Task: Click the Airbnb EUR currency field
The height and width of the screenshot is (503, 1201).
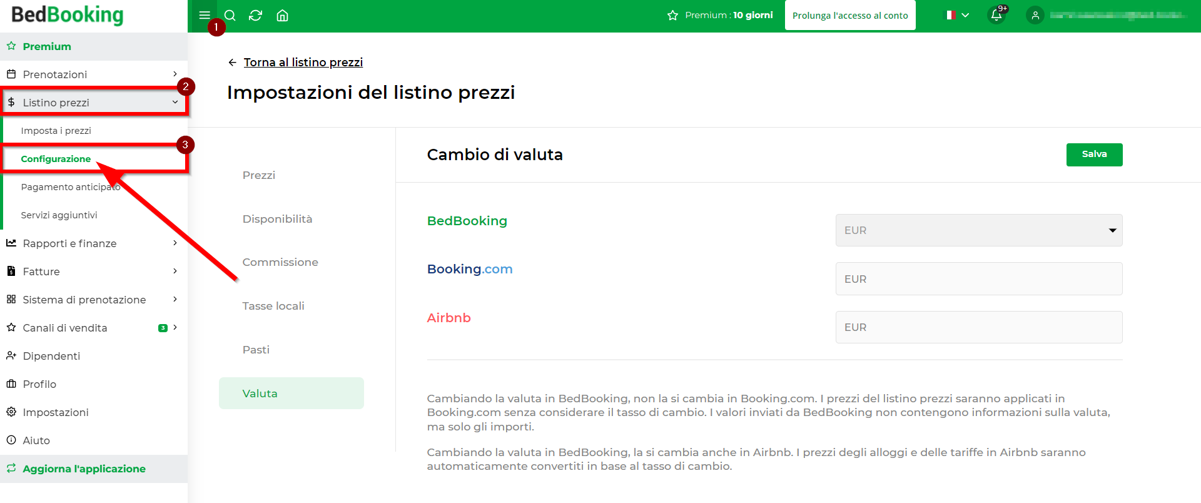Action: [979, 327]
